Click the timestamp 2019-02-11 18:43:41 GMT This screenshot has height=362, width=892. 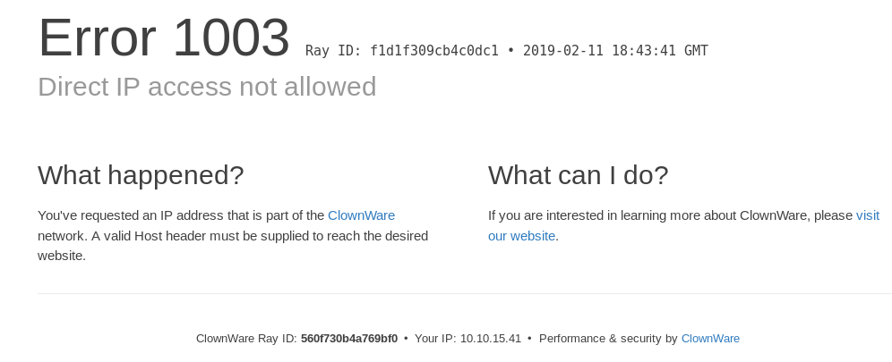click(615, 51)
